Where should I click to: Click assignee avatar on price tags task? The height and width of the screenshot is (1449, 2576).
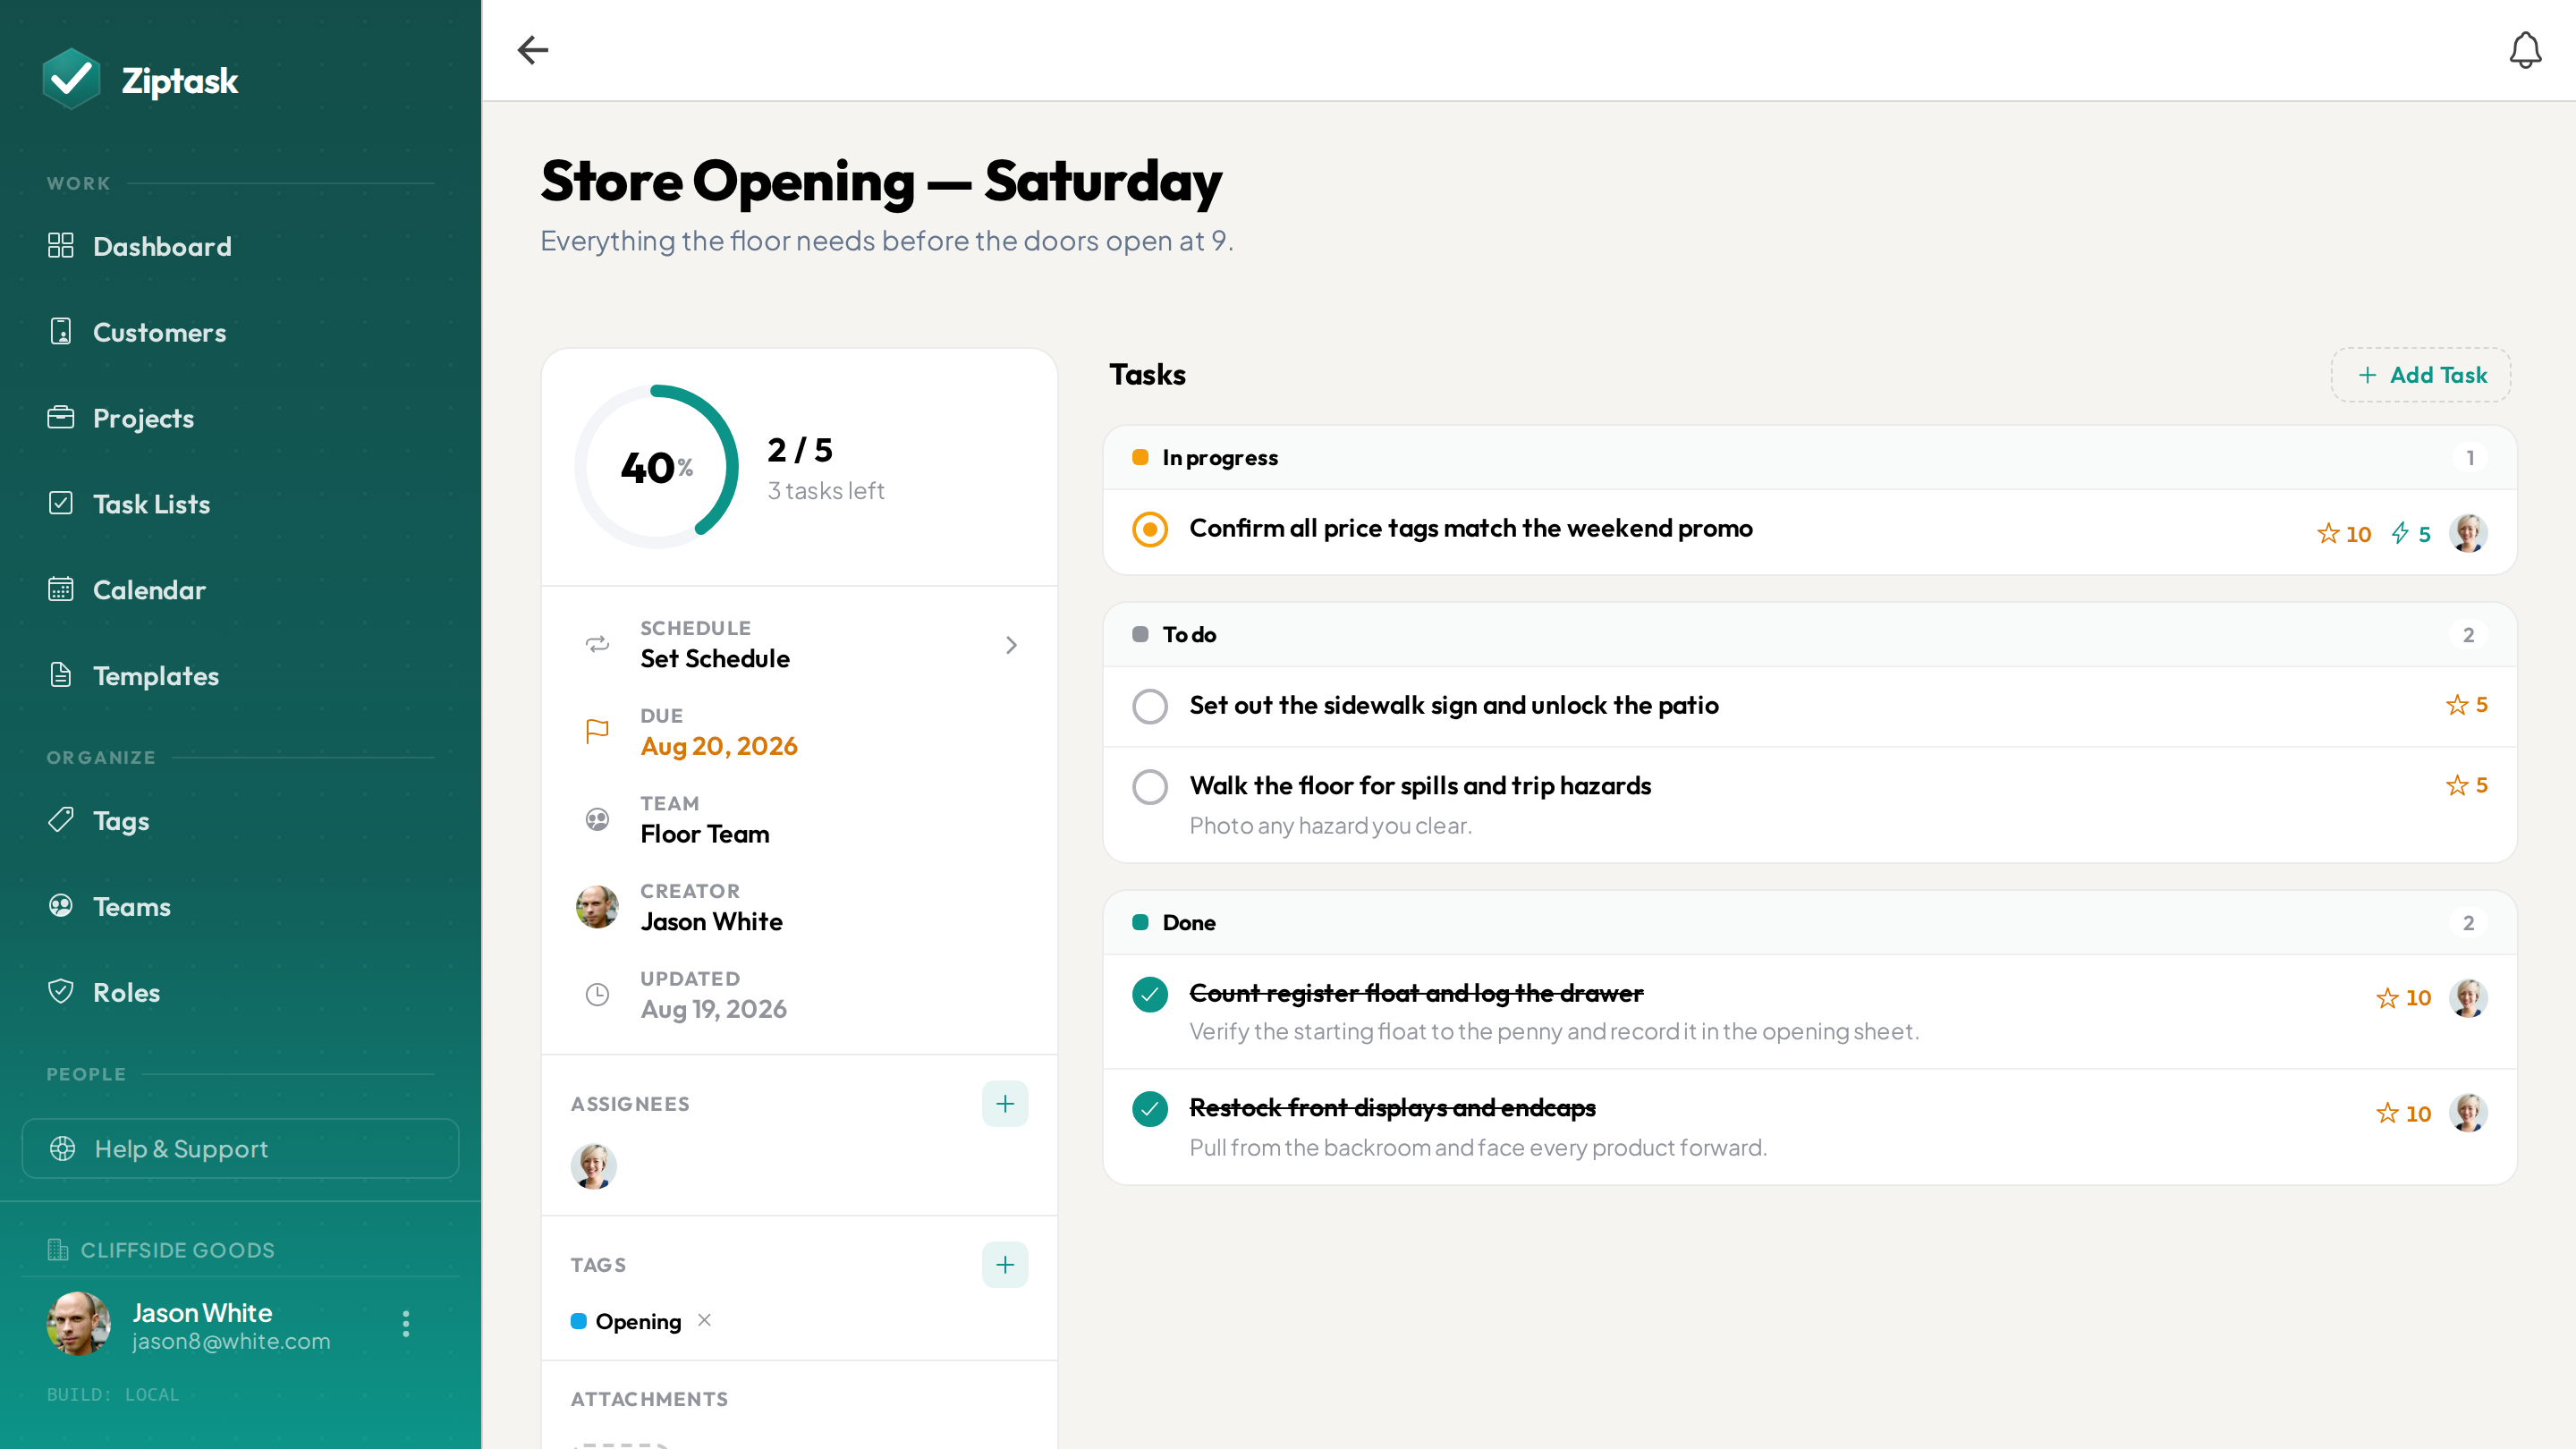click(x=2468, y=533)
